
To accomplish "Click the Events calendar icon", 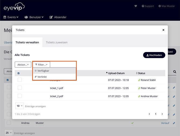I will pos(5,17).
